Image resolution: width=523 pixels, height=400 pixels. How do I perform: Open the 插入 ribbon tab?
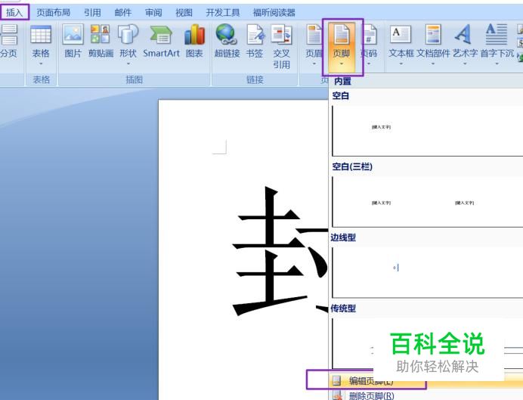click(x=14, y=13)
